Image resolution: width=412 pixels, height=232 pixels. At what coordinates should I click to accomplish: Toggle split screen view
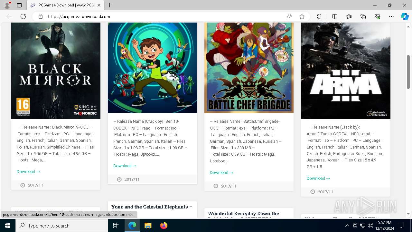[334, 16]
